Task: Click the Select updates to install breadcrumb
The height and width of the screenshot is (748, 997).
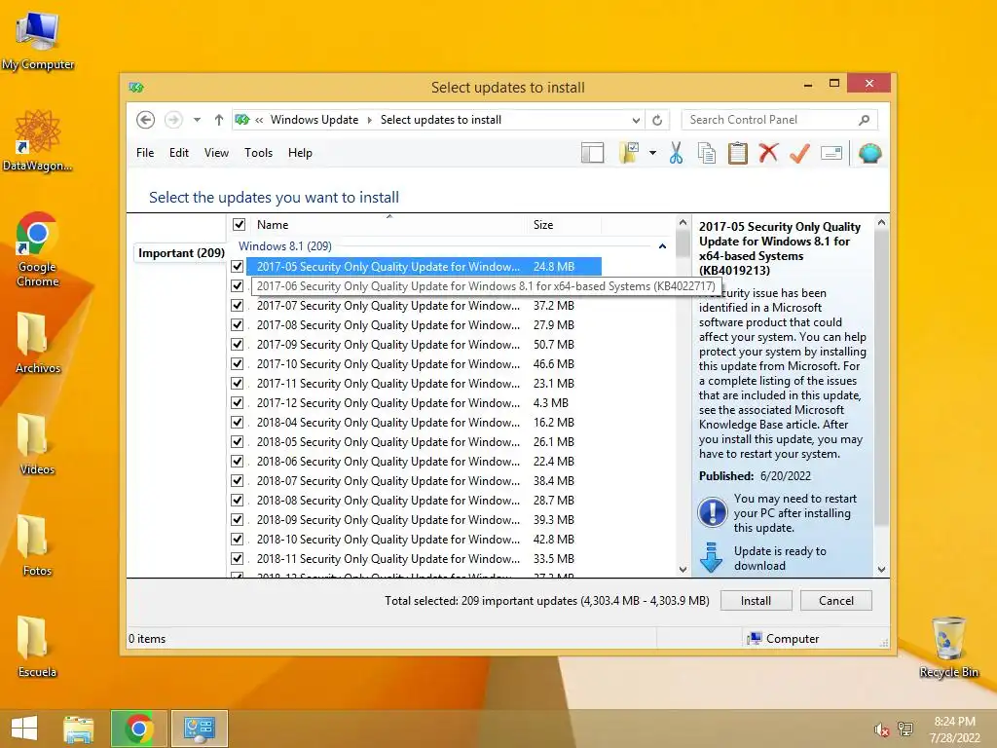Action: click(441, 120)
